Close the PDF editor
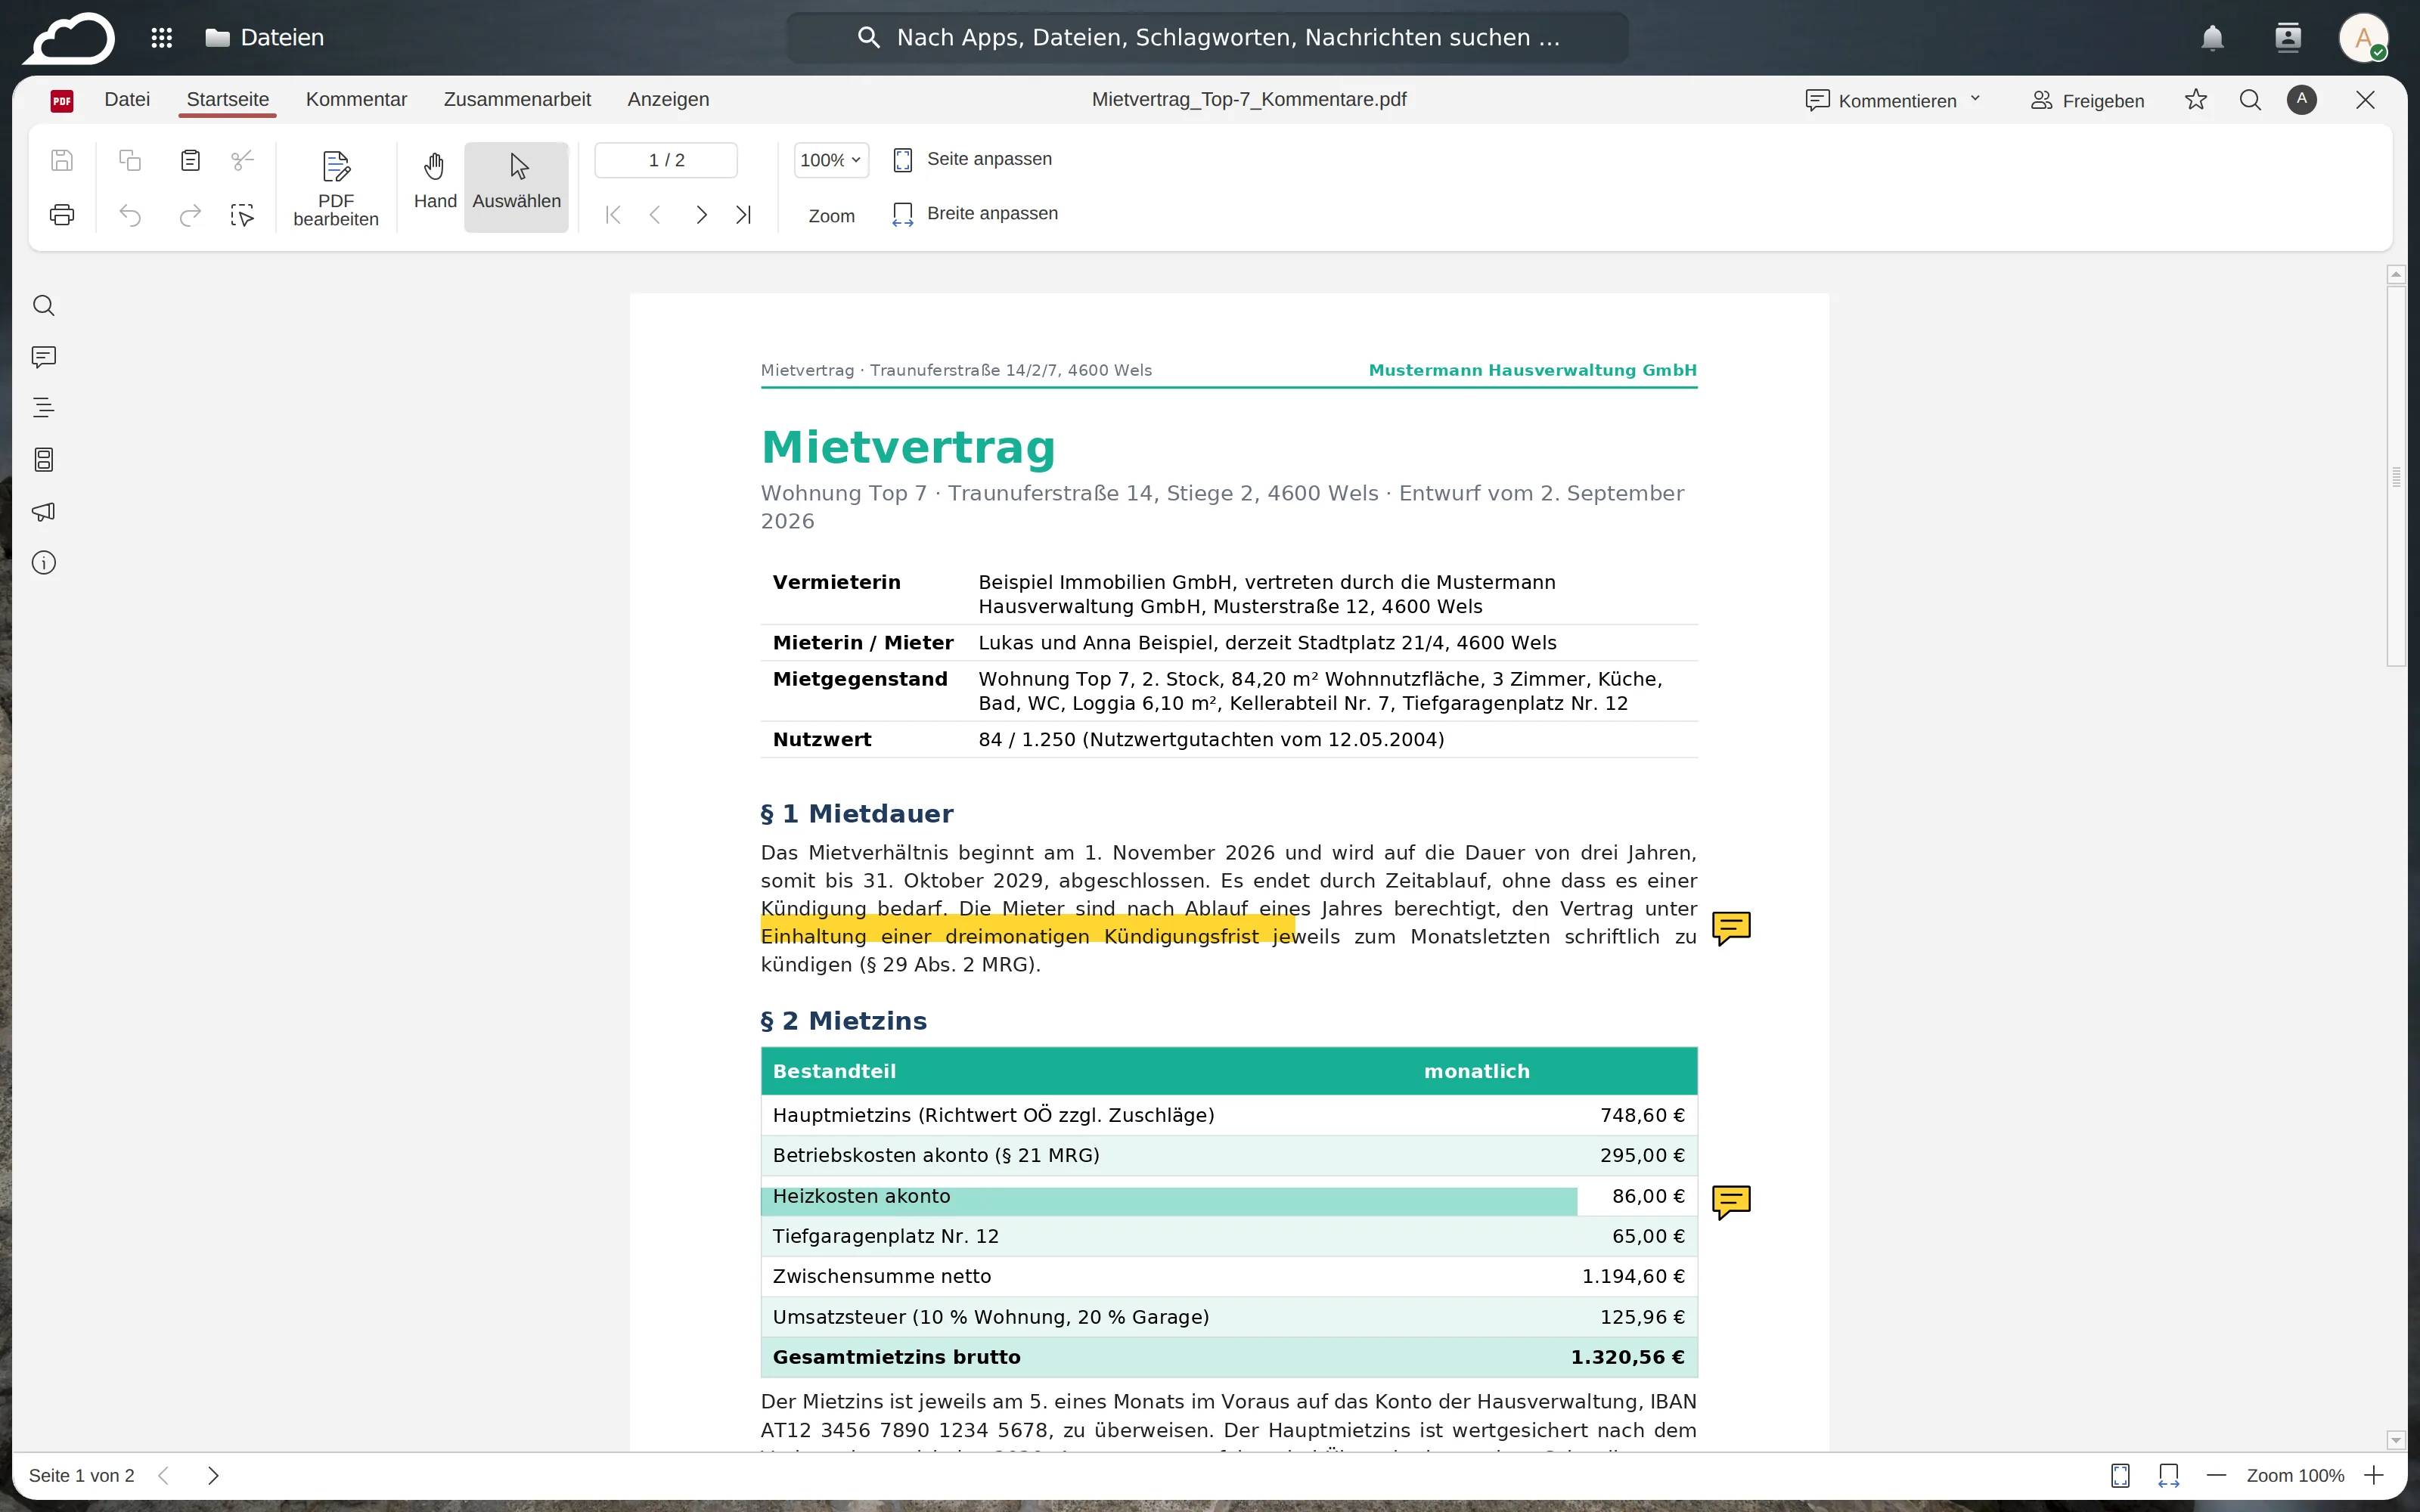The image size is (2420, 1512). click(2365, 99)
